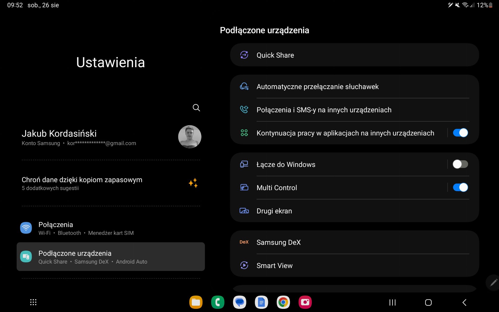The image size is (499, 312).
Task: Open the Phone app in taskbar
Action: click(x=218, y=302)
